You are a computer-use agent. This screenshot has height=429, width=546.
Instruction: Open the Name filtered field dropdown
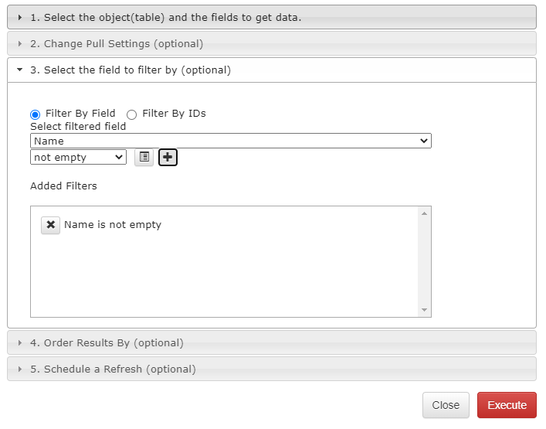230,141
